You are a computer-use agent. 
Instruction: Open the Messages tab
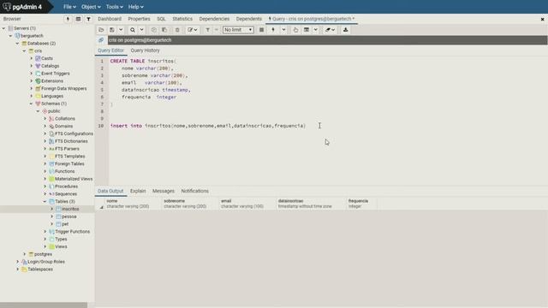[164, 191]
